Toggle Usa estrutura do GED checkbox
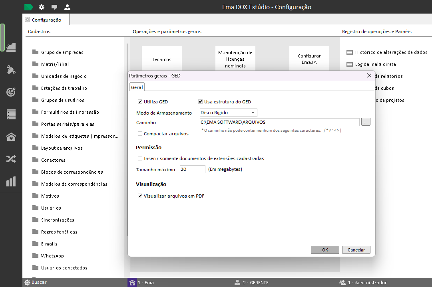Screen dimensions: 432x287 click(x=200, y=101)
